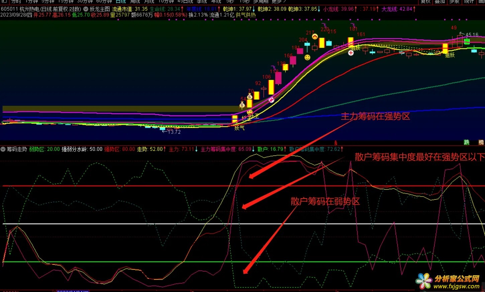This screenshot has height=292, width=485.
Task: Click the red $ marker above chip panel
Action: (x=335, y=143)
